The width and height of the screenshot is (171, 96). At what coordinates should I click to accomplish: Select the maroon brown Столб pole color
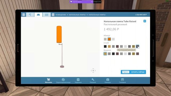point(117,46)
